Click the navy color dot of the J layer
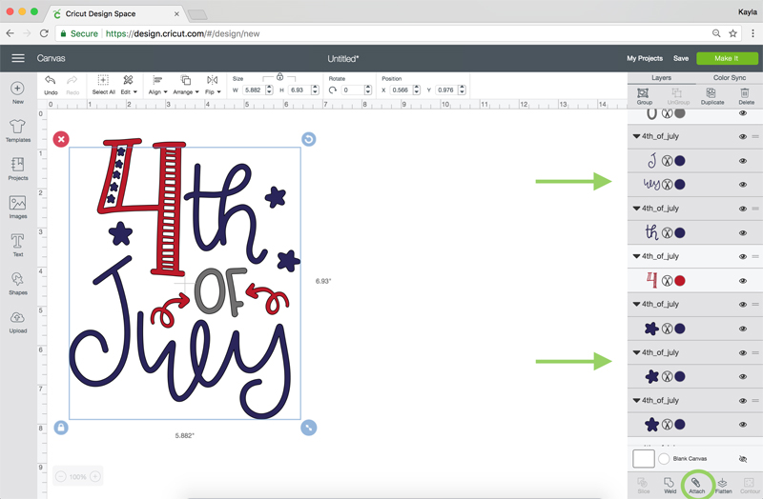Viewport: 763px width, 499px height. tap(680, 161)
